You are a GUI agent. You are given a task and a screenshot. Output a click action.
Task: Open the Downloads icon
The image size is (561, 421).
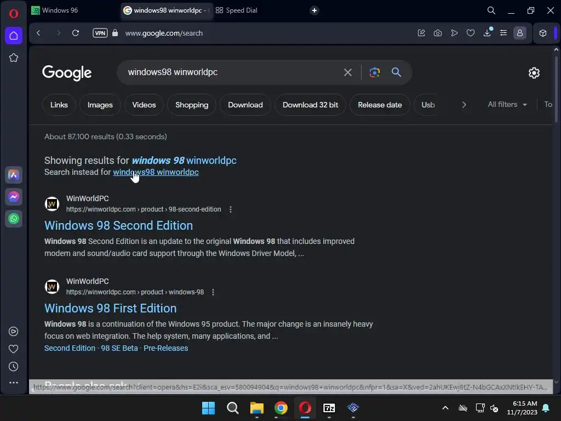click(x=487, y=33)
